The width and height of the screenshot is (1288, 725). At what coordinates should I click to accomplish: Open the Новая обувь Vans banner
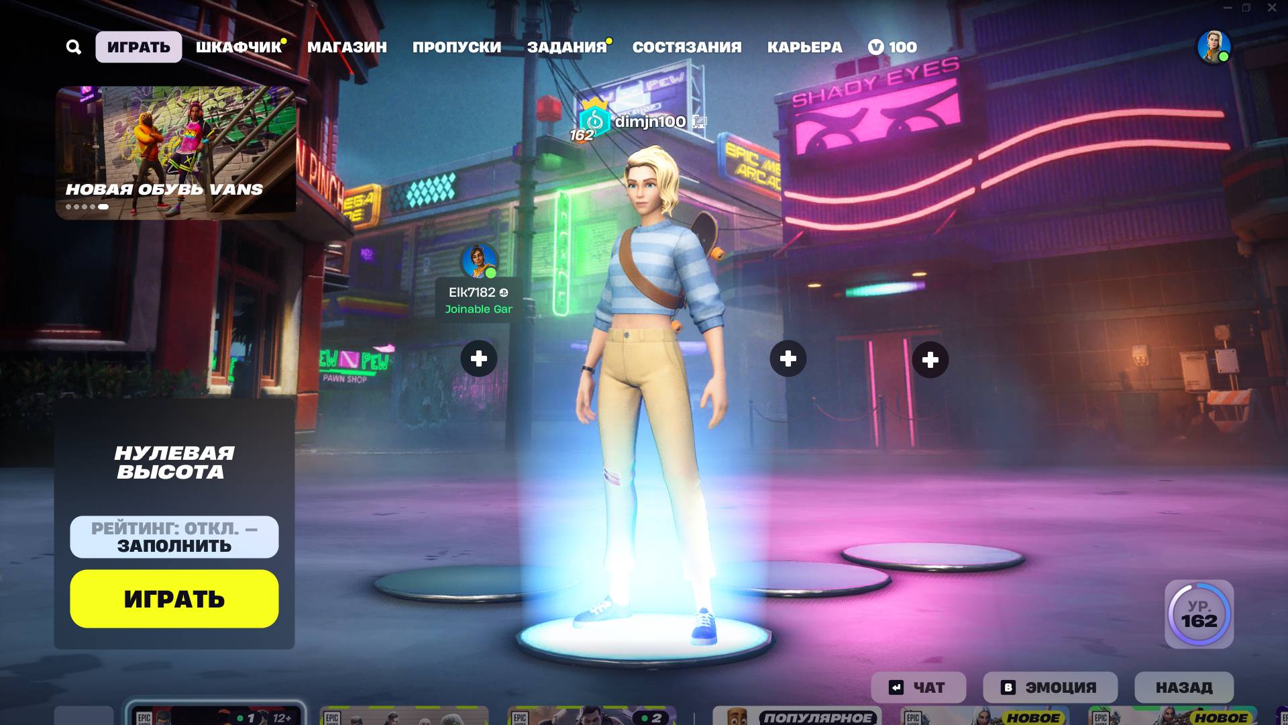(176, 152)
